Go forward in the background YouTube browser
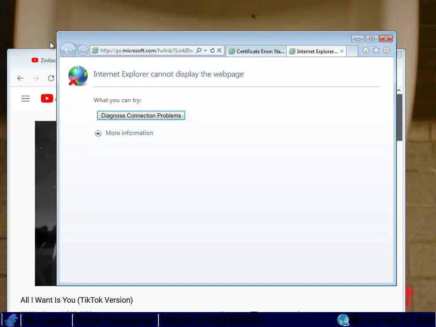The height and width of the screenshot is (327, 436). (x=36, y=78)
